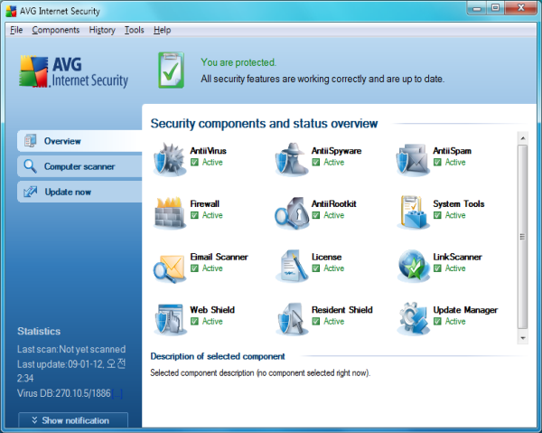Screen dimensions: 542x433
Task: Open the History menu
Action: pyautogui.click(x=102, y=30)
